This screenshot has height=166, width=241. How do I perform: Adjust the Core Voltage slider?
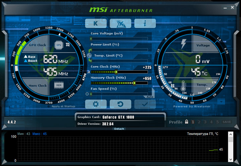(x=119, y=38)
